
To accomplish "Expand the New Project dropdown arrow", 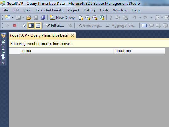I will [x=13, y=18].
